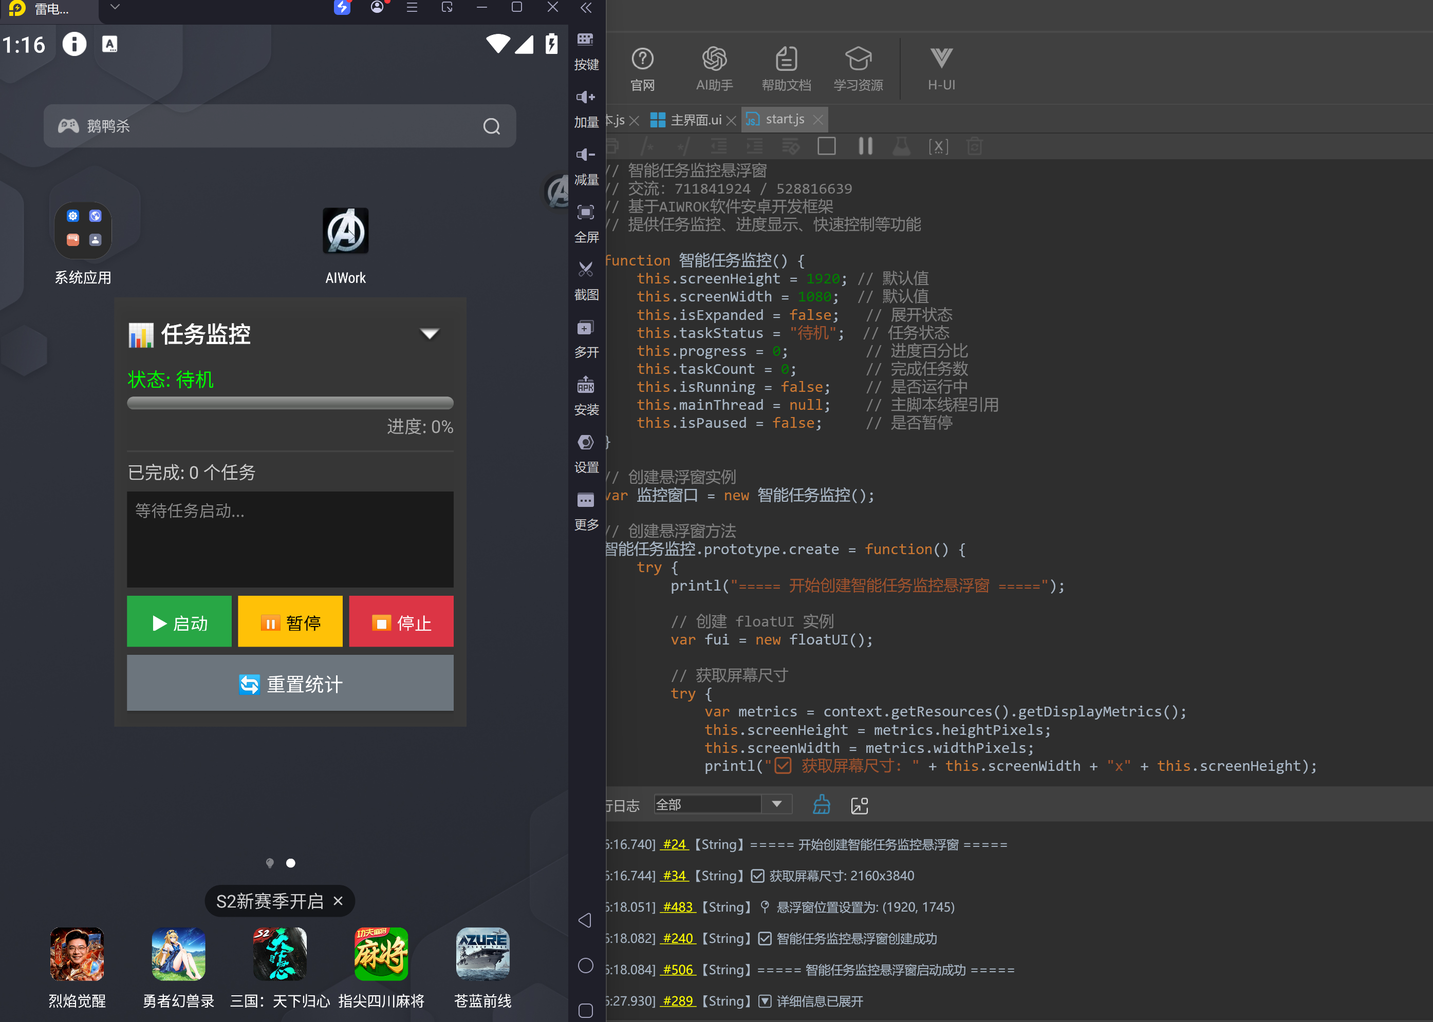Click log link #240

pyautogui.click(x=679, y=938)
